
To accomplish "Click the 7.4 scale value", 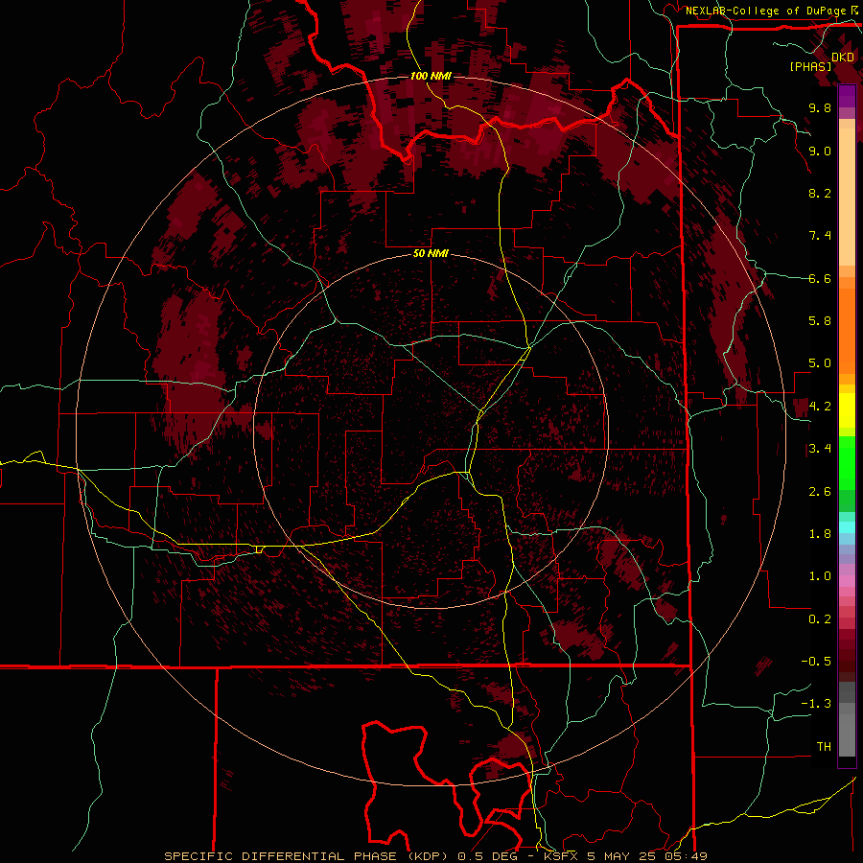I will pos(820,236).
